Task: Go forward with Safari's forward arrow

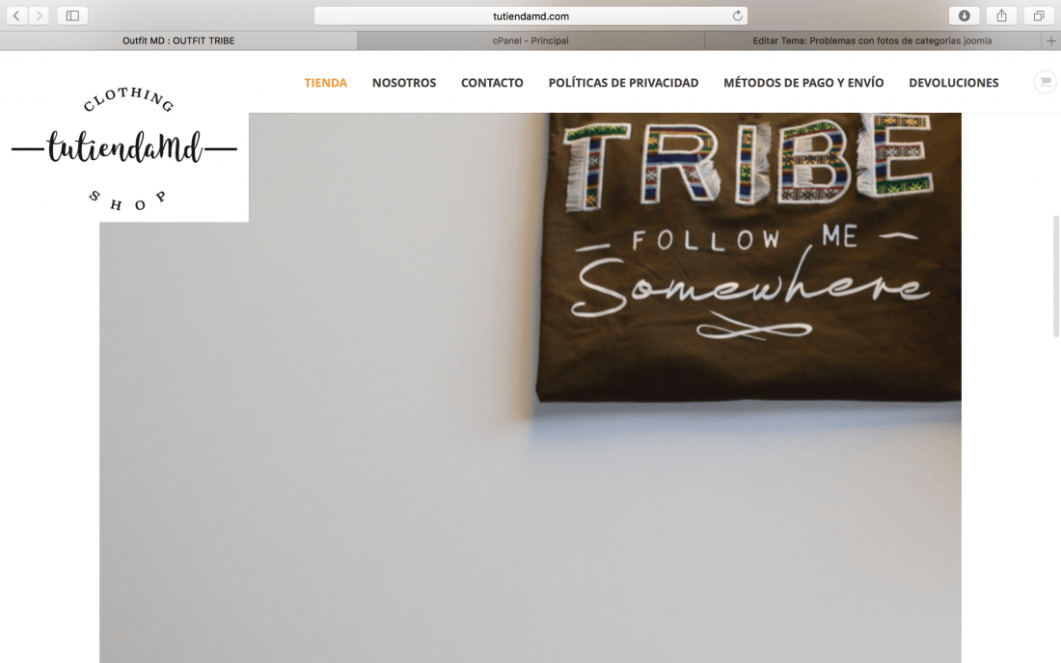Action: click(40, 15)
